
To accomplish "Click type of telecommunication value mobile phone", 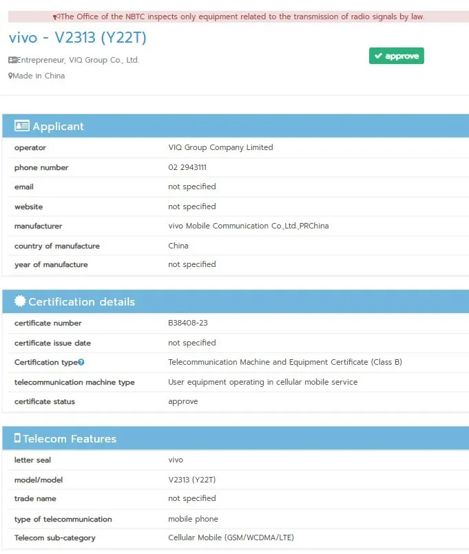I will (193, 519).
